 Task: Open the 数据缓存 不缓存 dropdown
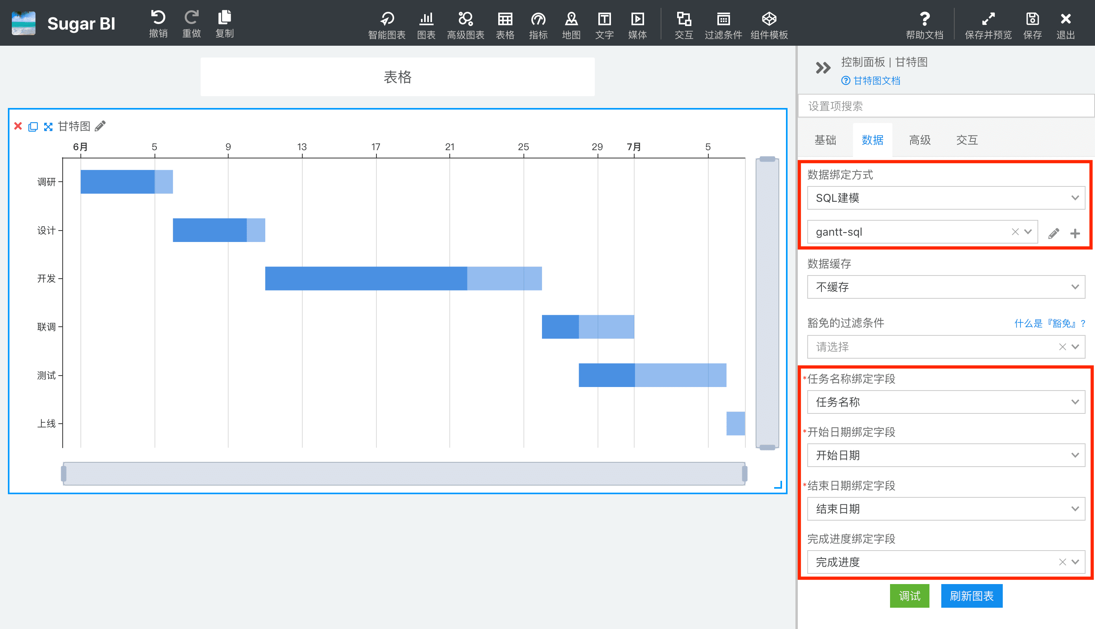click(946, 287)
